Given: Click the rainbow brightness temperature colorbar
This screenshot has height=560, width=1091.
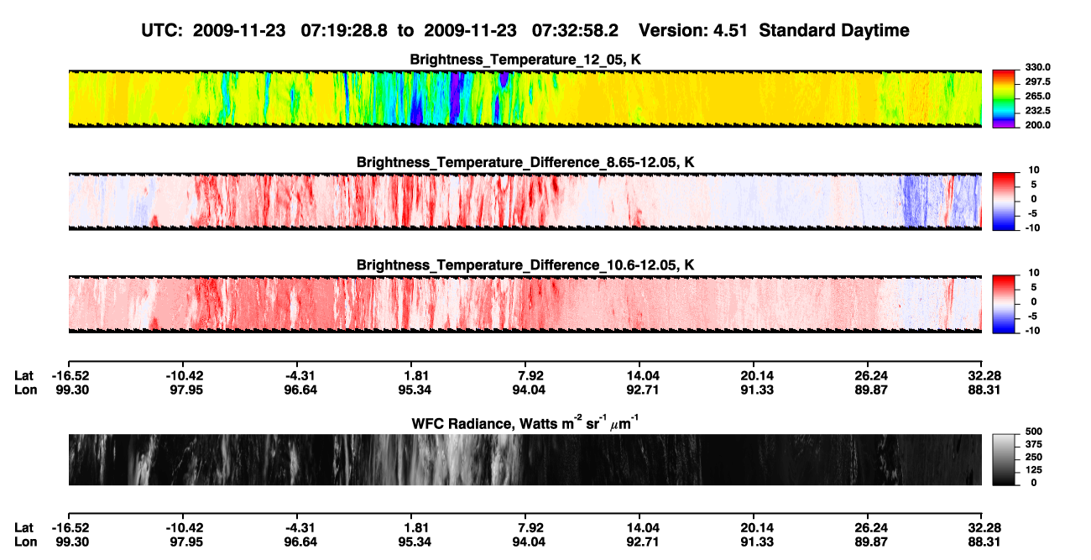Looking at the screenshot, I should tap(1004, 98).
